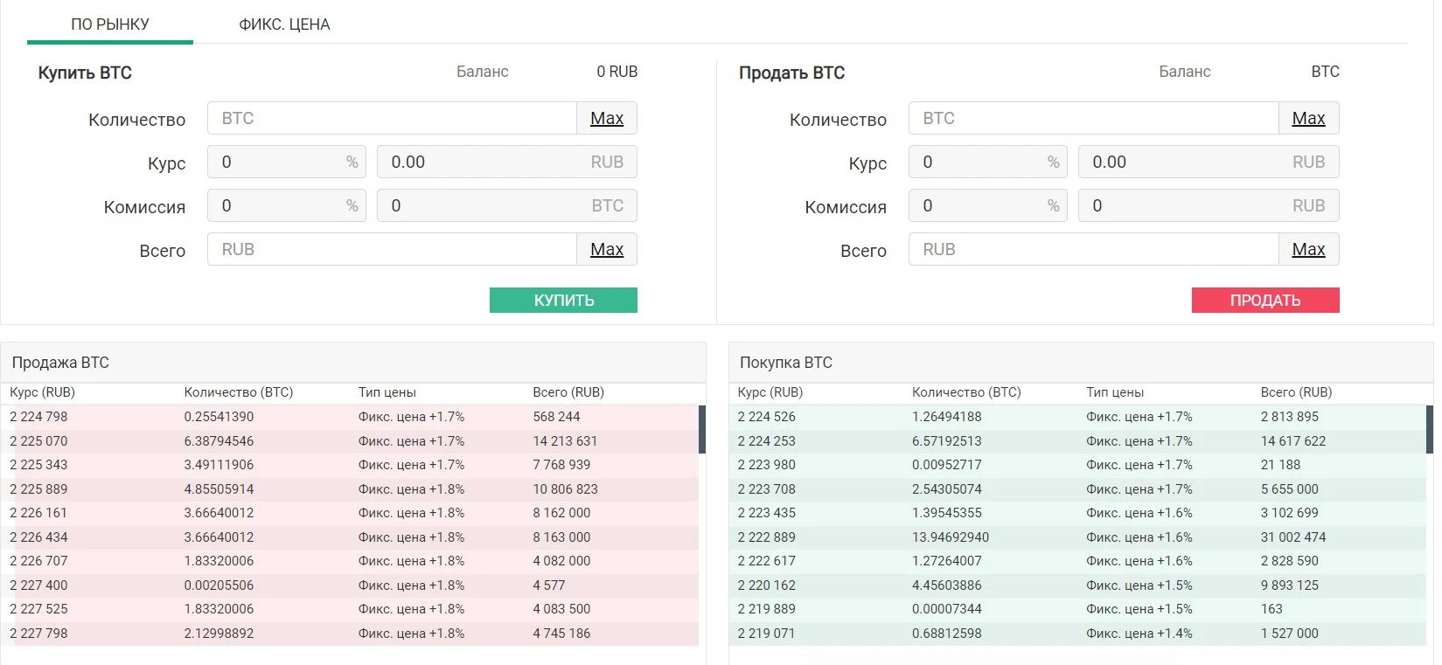This screenshot has width=1442, height=665.
Task: Select sell offer at rate 2 227 798
Action: pos(350,634)
